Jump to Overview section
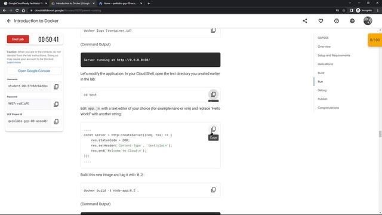 (324, 47)
